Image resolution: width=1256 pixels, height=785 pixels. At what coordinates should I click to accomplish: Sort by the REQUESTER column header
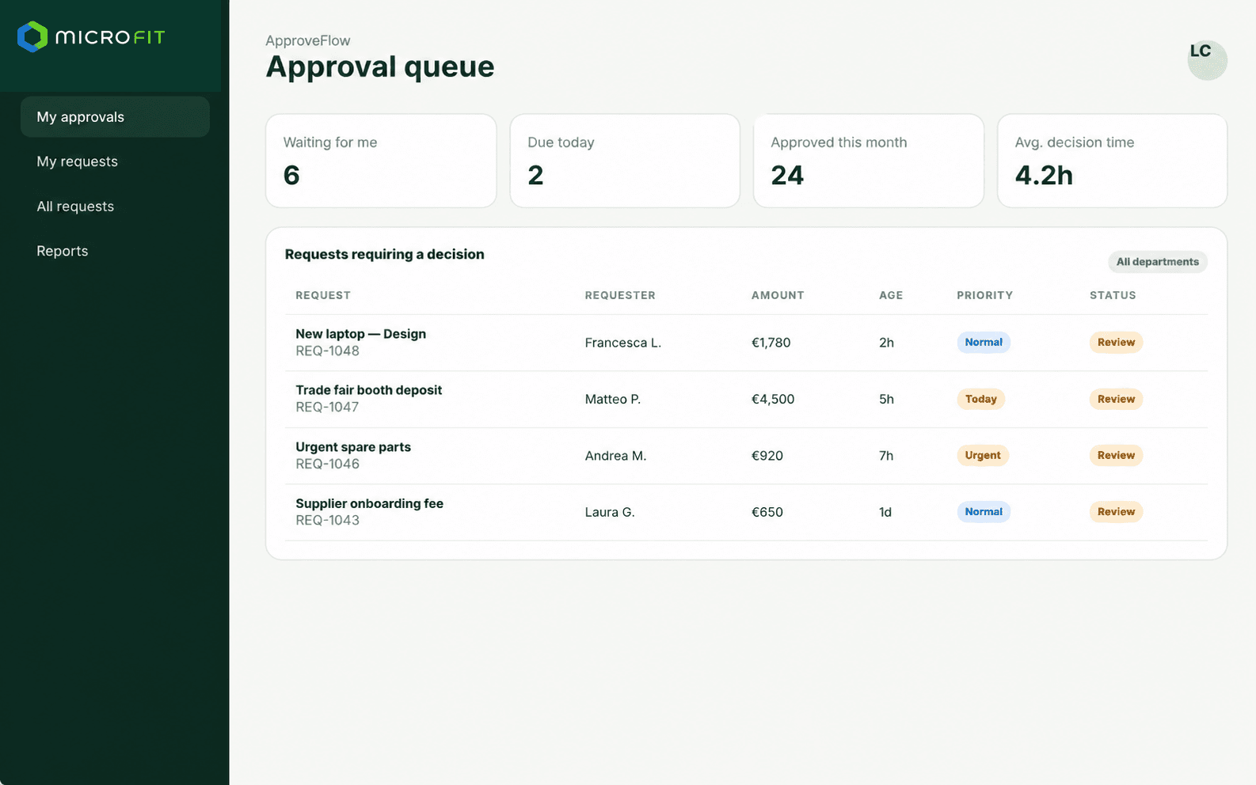(x=620, y=295)
